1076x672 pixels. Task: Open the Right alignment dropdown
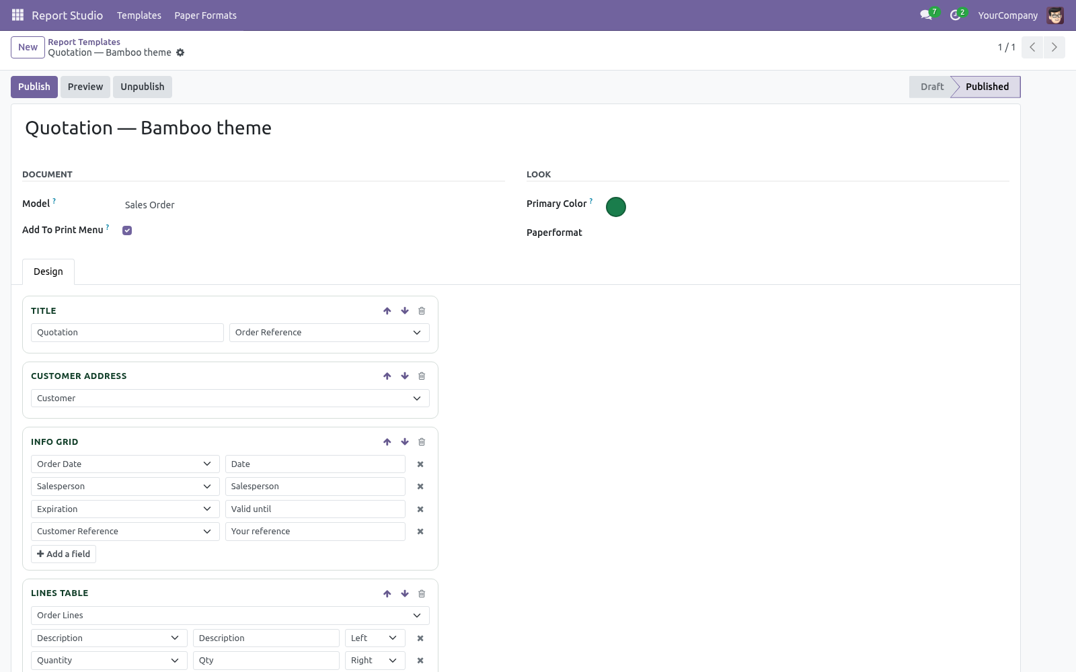click(375, 661)
